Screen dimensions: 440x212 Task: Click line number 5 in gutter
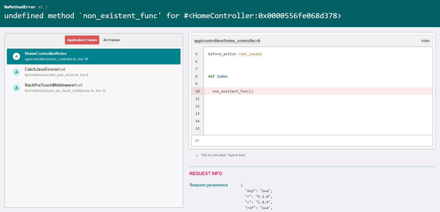pyautogui.click(x=196, y=54)
